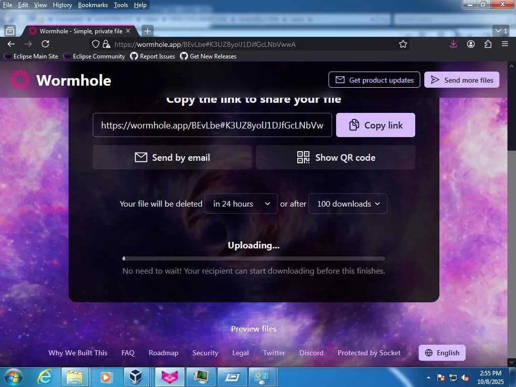Expand the 100 downloads dropdown
Viewport: 516px width, 387px height.
point(348,204)
